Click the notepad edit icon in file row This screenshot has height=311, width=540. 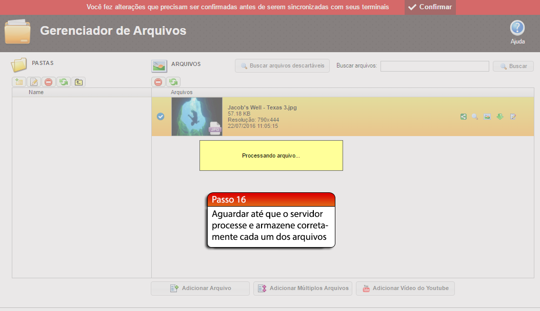click(x=513, y=117)
